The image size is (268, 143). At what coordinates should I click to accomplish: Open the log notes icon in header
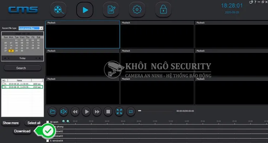pyautogui.click(x=111, y=10)
